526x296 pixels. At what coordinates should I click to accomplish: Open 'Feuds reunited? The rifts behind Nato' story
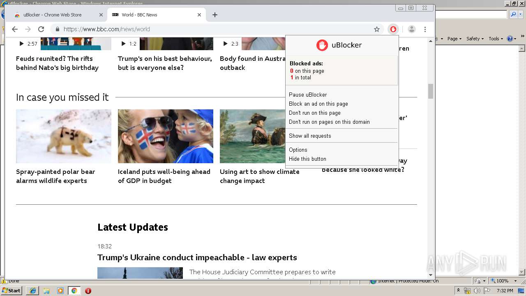[x=57, y=63]
